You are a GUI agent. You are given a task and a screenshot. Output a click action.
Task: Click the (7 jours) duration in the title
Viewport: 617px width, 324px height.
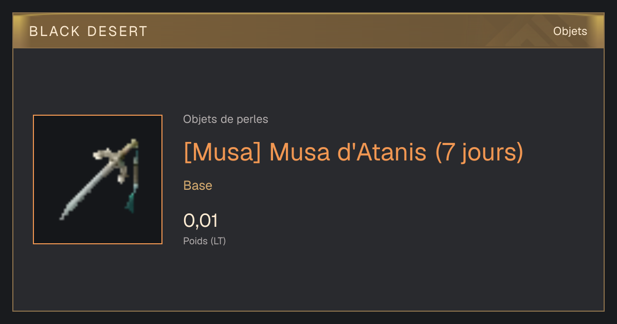pyautogui.click(x=479, y=152)
